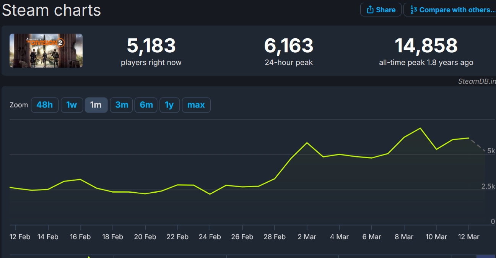Screen dimensions: 496x258
Task: Choose the 6m zoom range
Action: point(146,105)
